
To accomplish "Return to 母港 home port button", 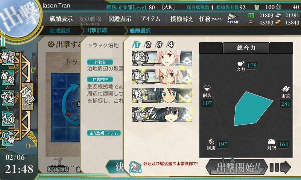I will 27,96.
